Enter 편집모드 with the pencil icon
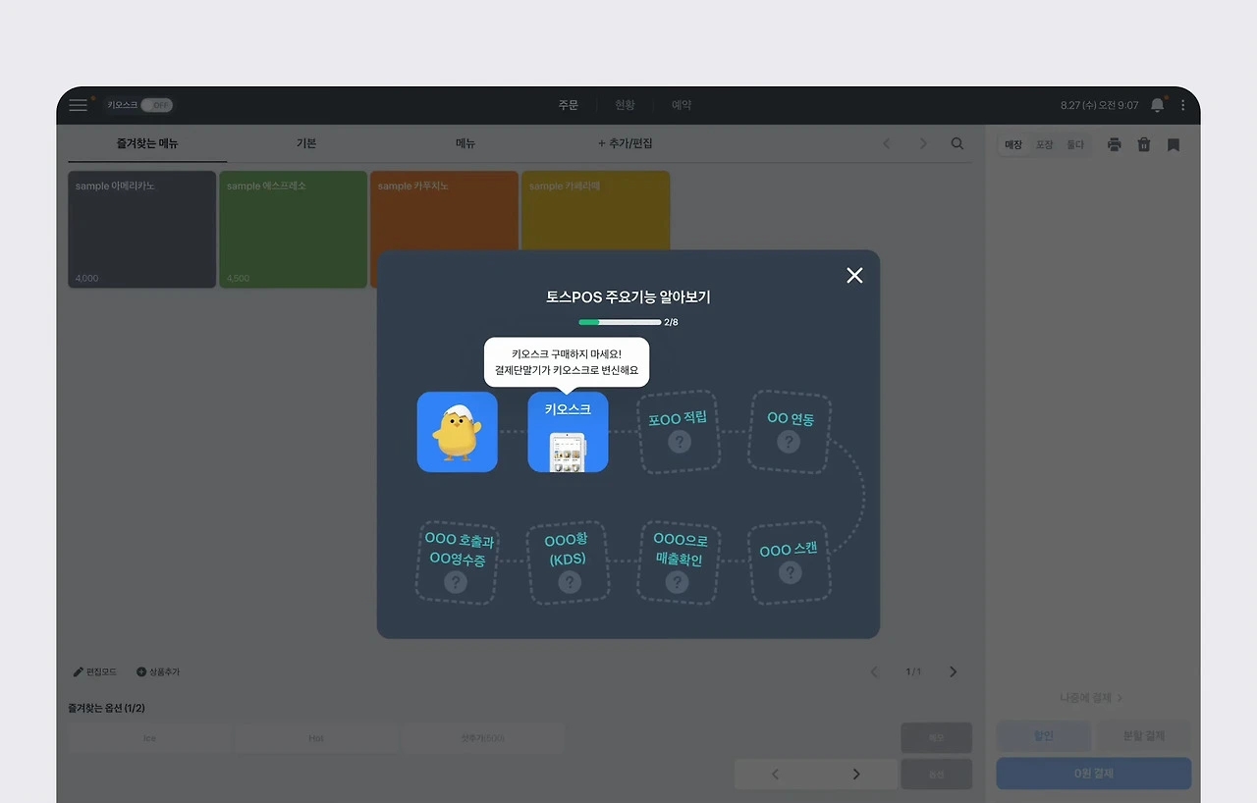Image resolution: width=1257 pixels, height=803 pixels. click(95, 672)
